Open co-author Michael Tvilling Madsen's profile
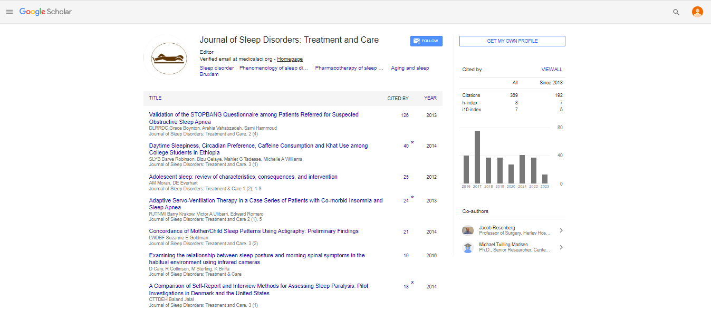Viewport: 711px width, 310px height. pos(503,245)
